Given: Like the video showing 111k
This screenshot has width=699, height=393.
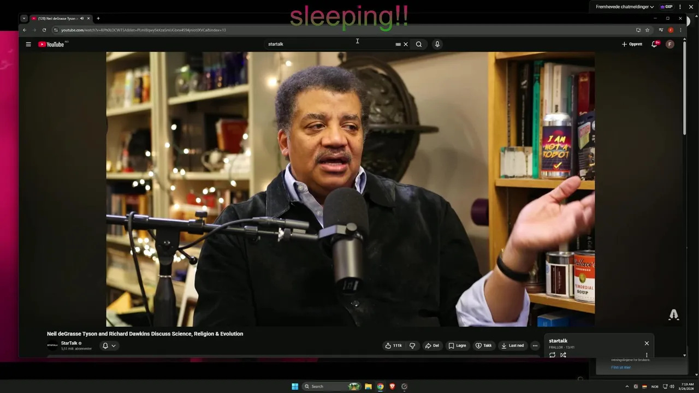Looking at the screenshot, I should [x=393, y=346].
